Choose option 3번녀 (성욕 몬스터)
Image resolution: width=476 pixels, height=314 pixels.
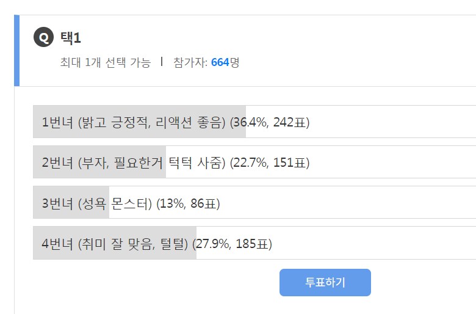point(97,203)
